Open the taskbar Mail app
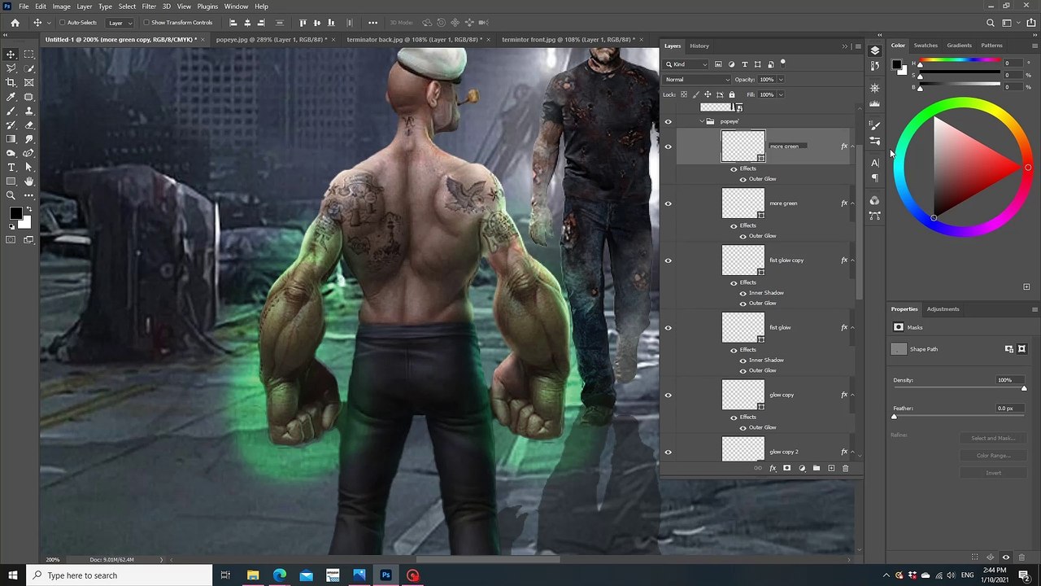Viewport: 1041px width, 586px height. coord(306,575)
